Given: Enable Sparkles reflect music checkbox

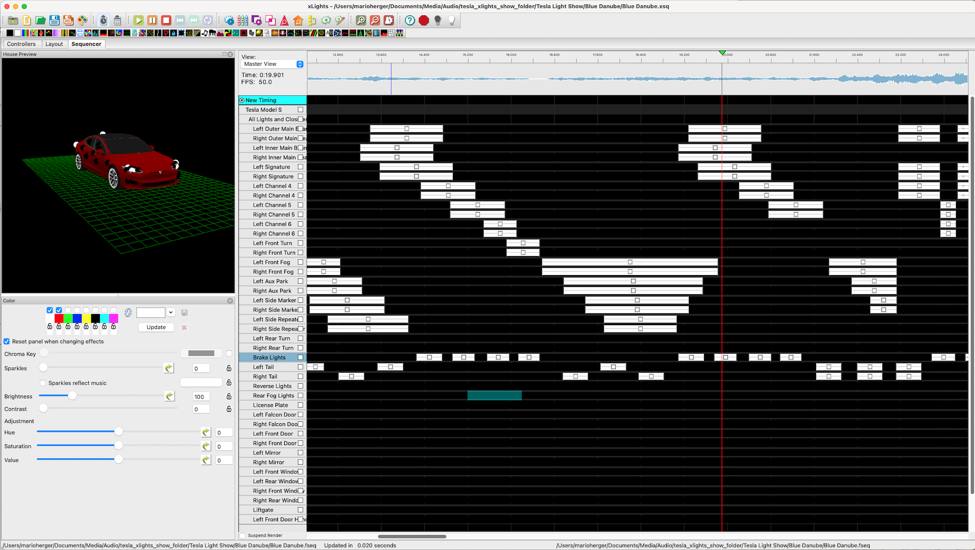Looking at the screenshot, I should [43, 383].
